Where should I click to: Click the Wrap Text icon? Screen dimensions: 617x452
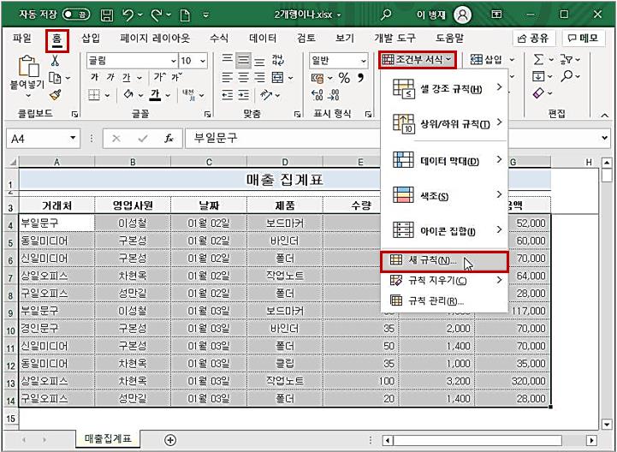277,61
